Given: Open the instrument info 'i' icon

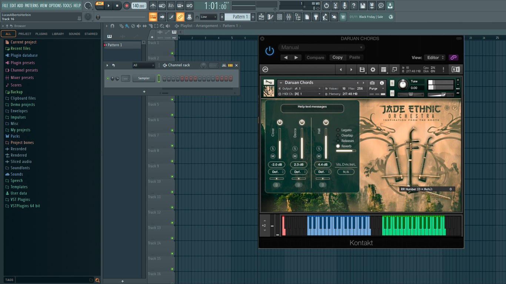Looking at the screenshot, I should pyautogui.click(x=382, y=83).
